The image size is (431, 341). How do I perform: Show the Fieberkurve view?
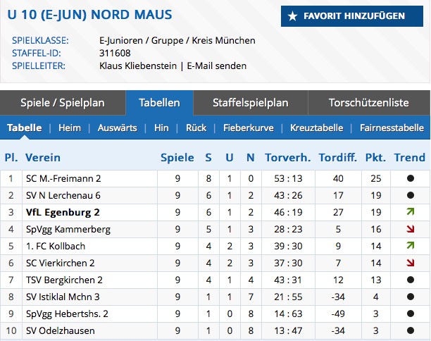(x=249, y=128)
